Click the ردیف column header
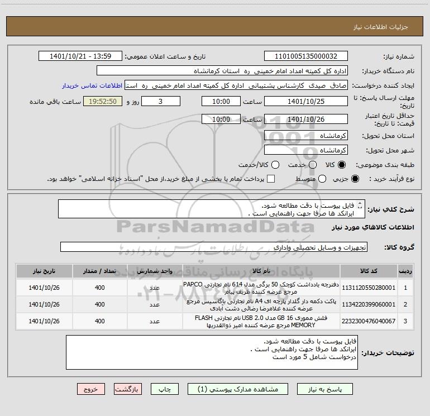Image resolution: width=430 pixels, height=416 pixels. coord(405,271)
